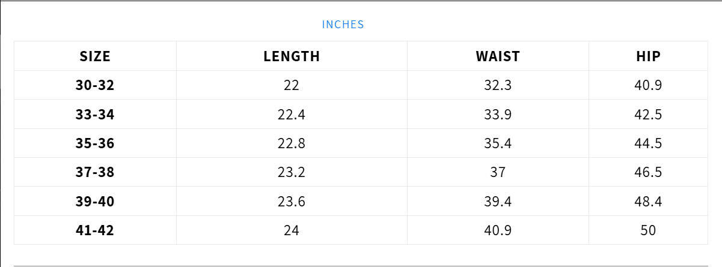Click waist value 32.3 for size 30-32
Image resolution: width=722 pixels, height=267 pixels.
click(x=498, y=85)
